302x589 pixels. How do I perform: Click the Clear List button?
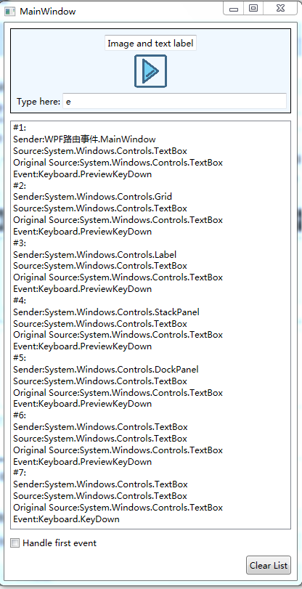coord(269,565)
